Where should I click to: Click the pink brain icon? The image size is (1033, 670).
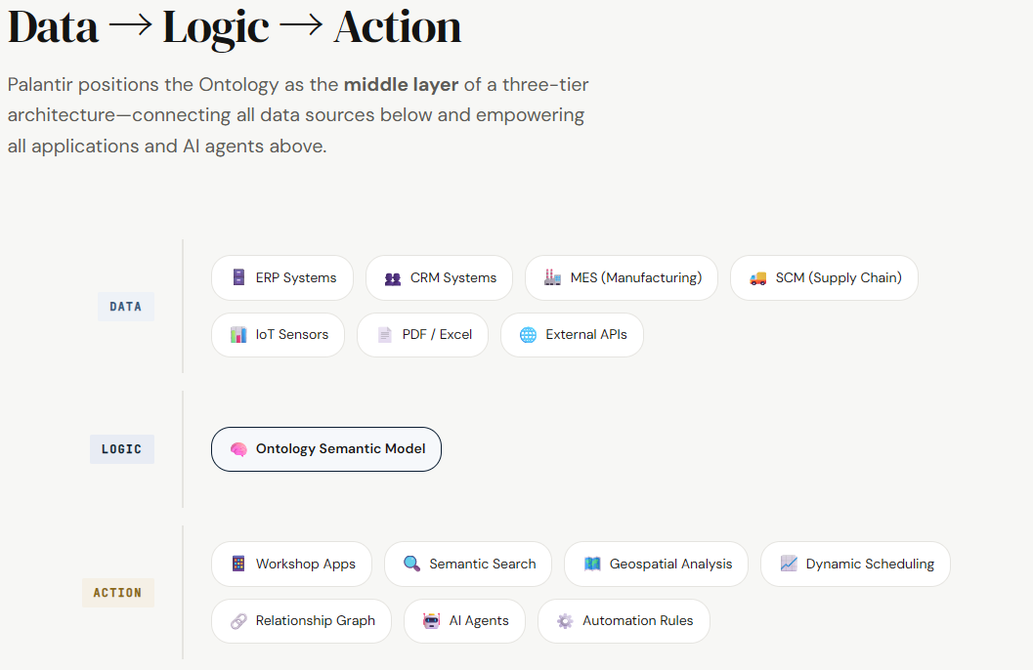(x=238, y=449)
